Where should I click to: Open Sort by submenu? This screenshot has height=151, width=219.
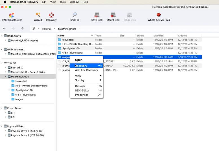tap(86, 80)
